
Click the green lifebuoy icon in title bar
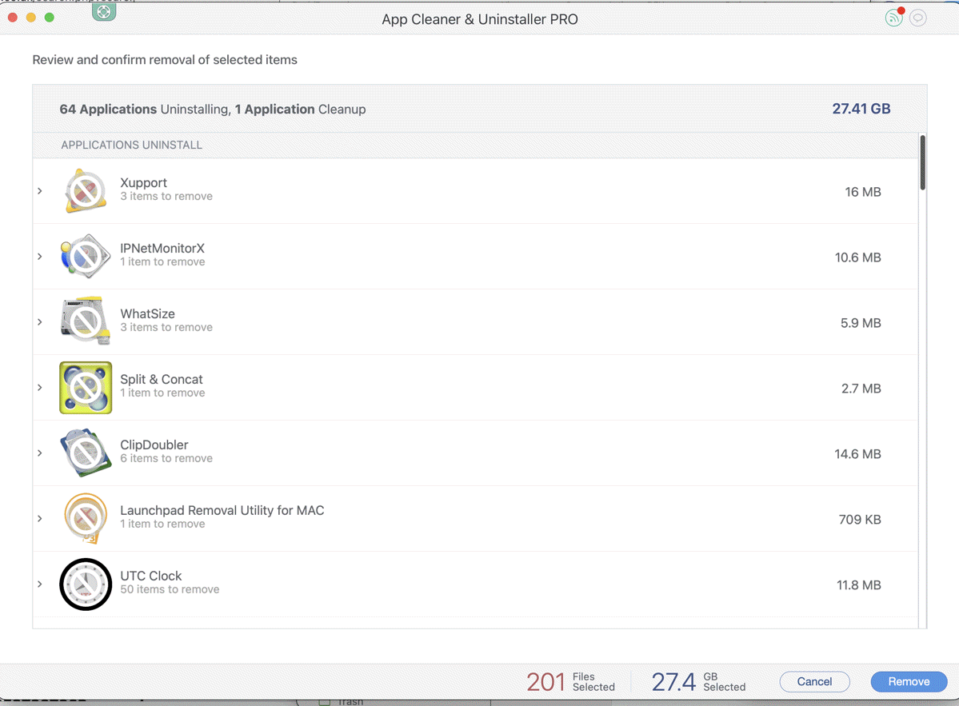tap(104, 11)
